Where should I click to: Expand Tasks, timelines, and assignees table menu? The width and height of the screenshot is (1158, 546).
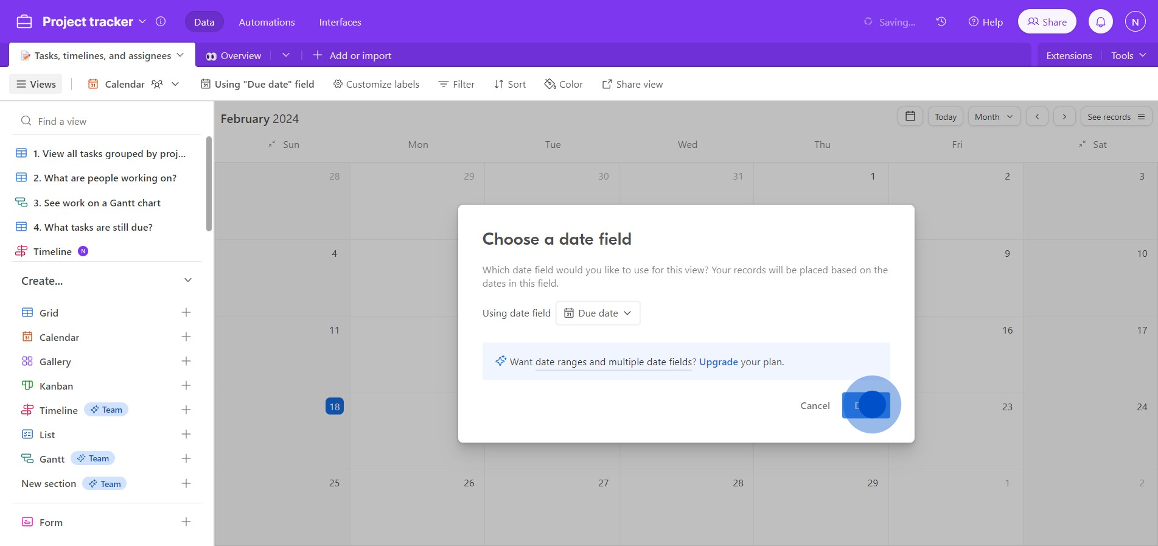pyautogui.click(x=180, y=55)
